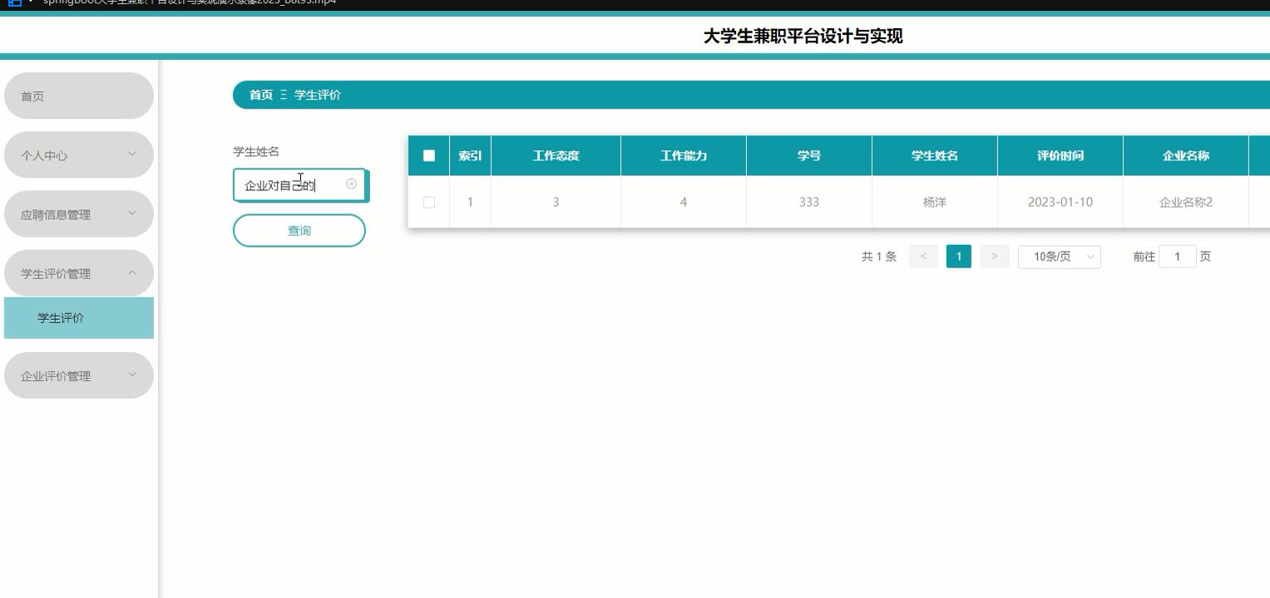Expand the 应聘信息管理 menu section
Screen dimensions: 1270x598
coord(79,213)
